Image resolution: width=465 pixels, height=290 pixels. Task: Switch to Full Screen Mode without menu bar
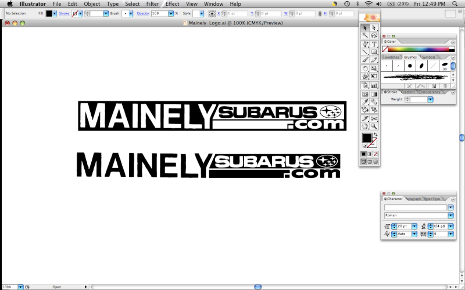(x=375, y=162)
